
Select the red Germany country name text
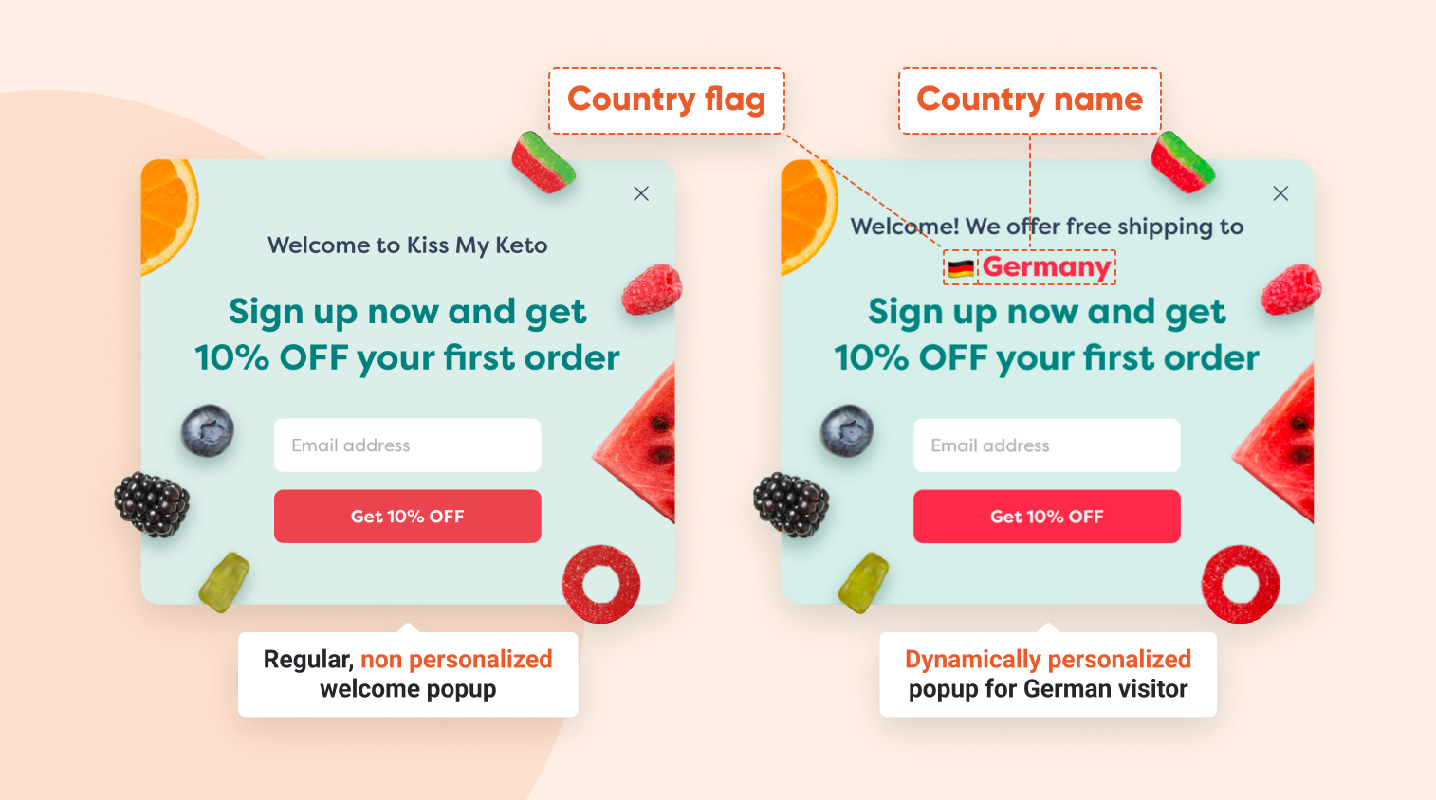point(1046,266)
